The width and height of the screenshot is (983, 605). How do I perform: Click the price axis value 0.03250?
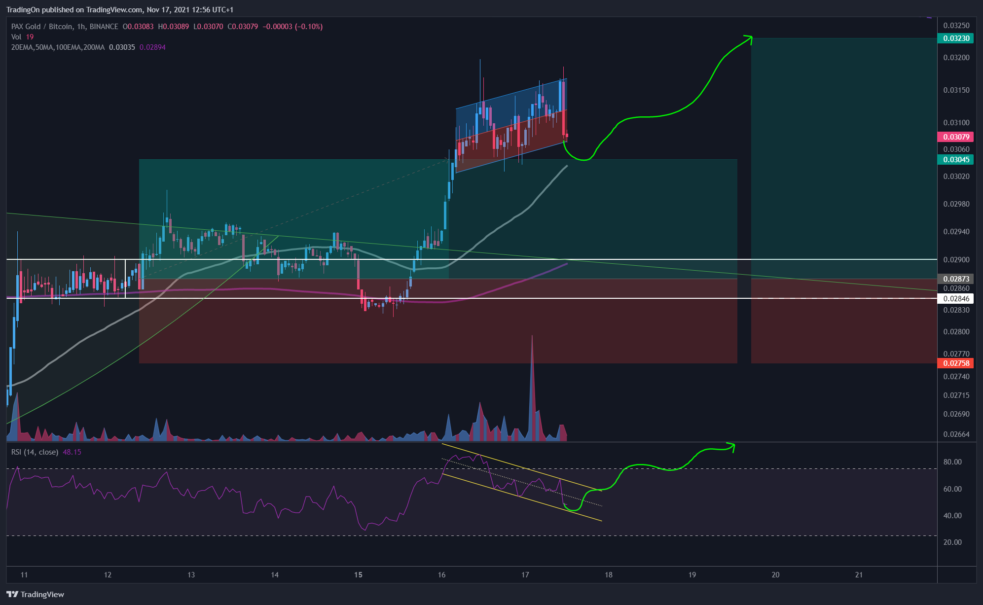956,26
